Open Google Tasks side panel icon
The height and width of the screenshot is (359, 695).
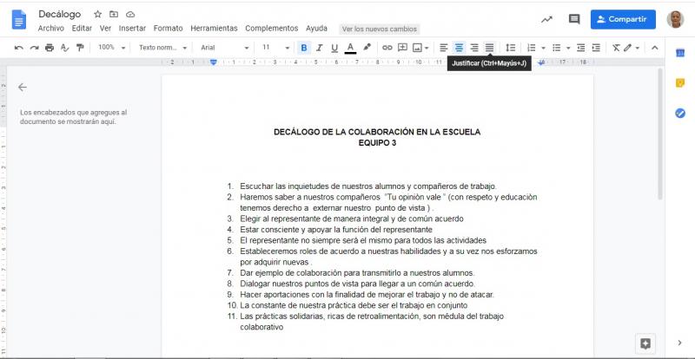pos(680,113)
